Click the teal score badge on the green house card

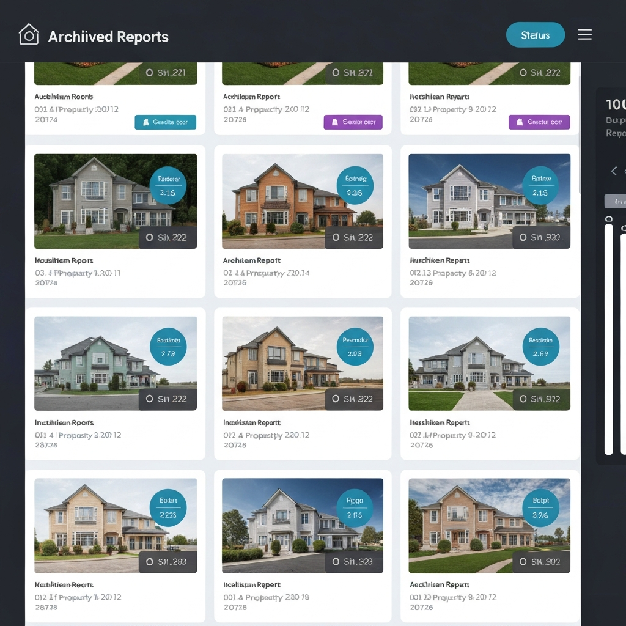[169, 345]
